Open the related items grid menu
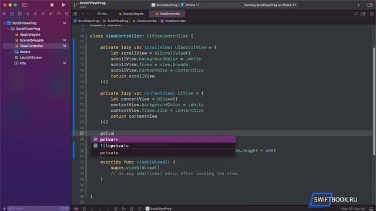376x211 pixels. [75, 14]
